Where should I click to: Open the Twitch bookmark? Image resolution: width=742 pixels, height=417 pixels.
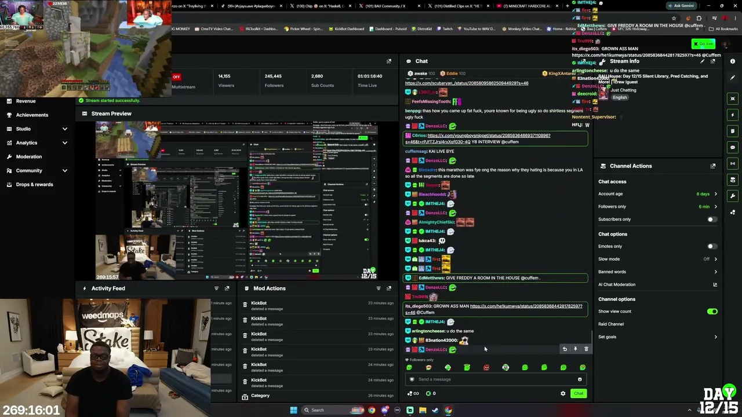(x=444, y=29)
